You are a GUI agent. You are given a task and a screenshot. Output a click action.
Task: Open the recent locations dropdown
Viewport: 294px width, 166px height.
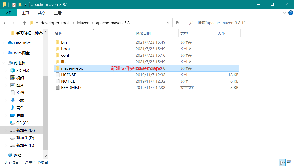18,23
